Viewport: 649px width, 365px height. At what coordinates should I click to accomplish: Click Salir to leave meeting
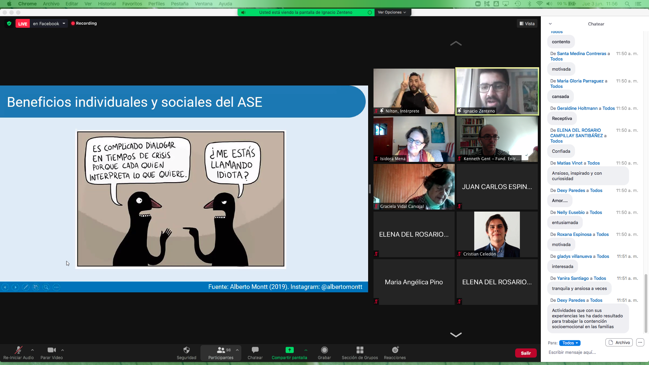tap(526, 353)
